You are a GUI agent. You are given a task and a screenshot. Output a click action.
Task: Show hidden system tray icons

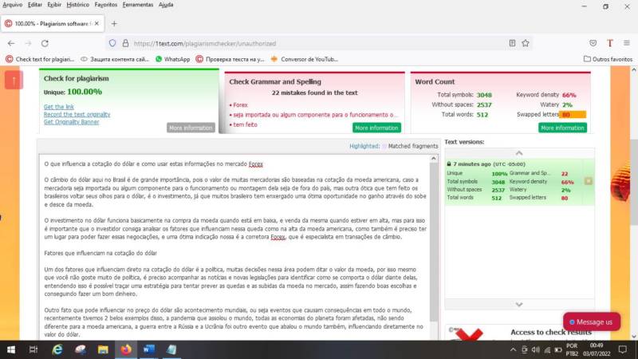click(x=512, y=349)
